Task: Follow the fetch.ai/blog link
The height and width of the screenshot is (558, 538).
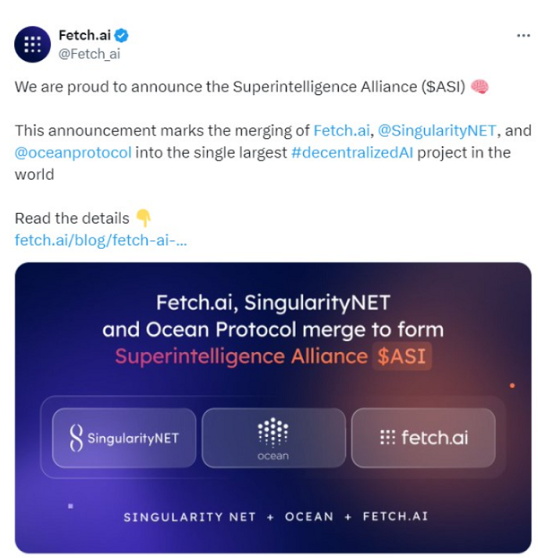Action: pyautogui.click(x=100, y=240)
